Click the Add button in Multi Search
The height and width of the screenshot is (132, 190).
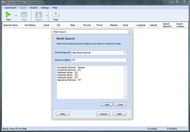[107, 104]
